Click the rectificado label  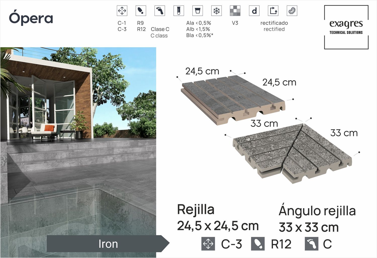point(274,23)
